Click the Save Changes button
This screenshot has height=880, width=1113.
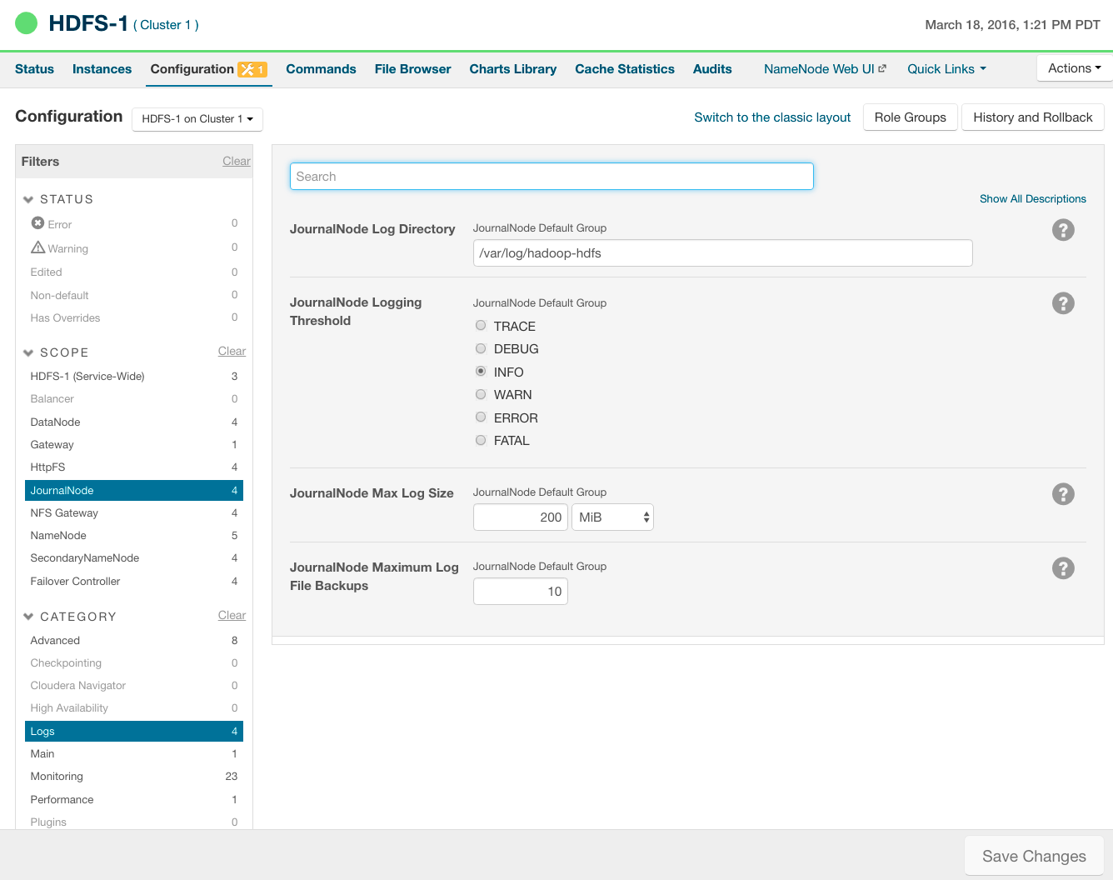[1033, 856]
